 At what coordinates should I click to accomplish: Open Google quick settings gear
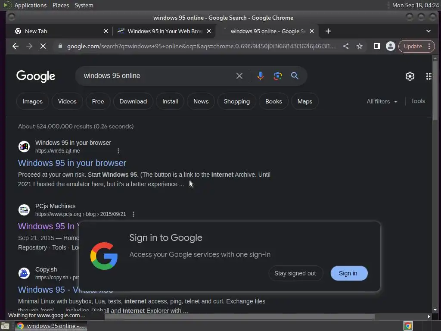pyautogui.click(x=410, y=76)
